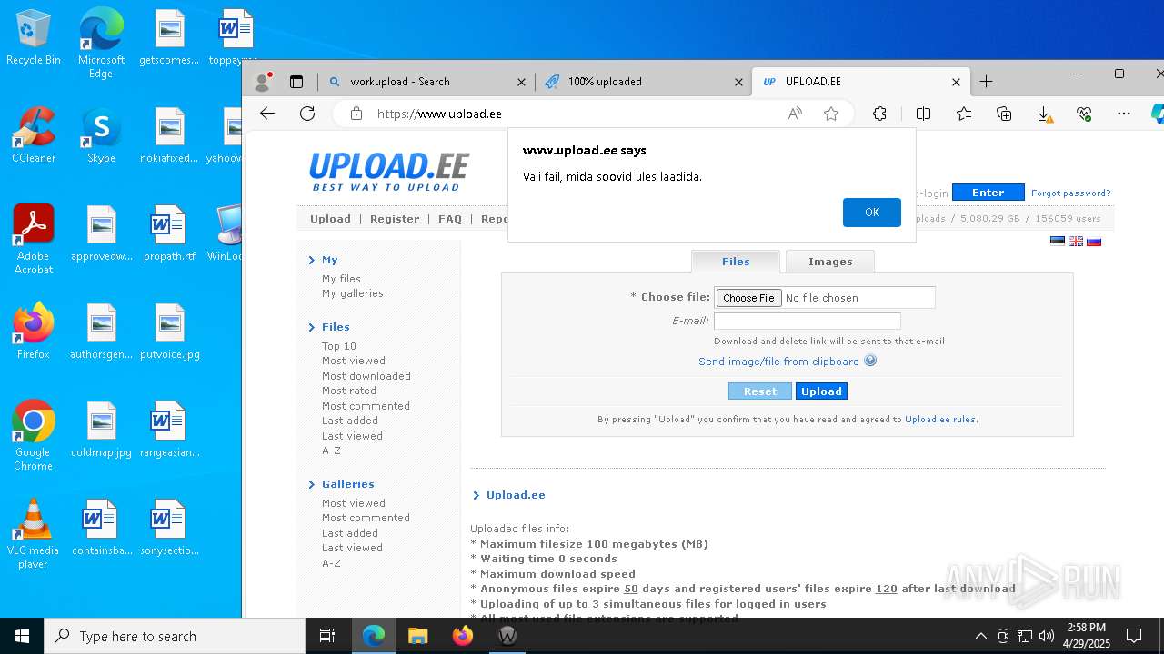1164x654 pixels.
Task: Click the browser back arrow
Action: click(266, 114)
